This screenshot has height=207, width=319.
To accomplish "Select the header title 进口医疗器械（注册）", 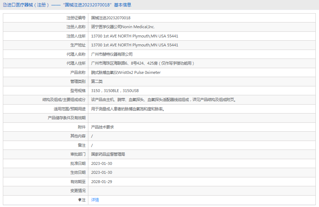I will [x=28, y=5].
